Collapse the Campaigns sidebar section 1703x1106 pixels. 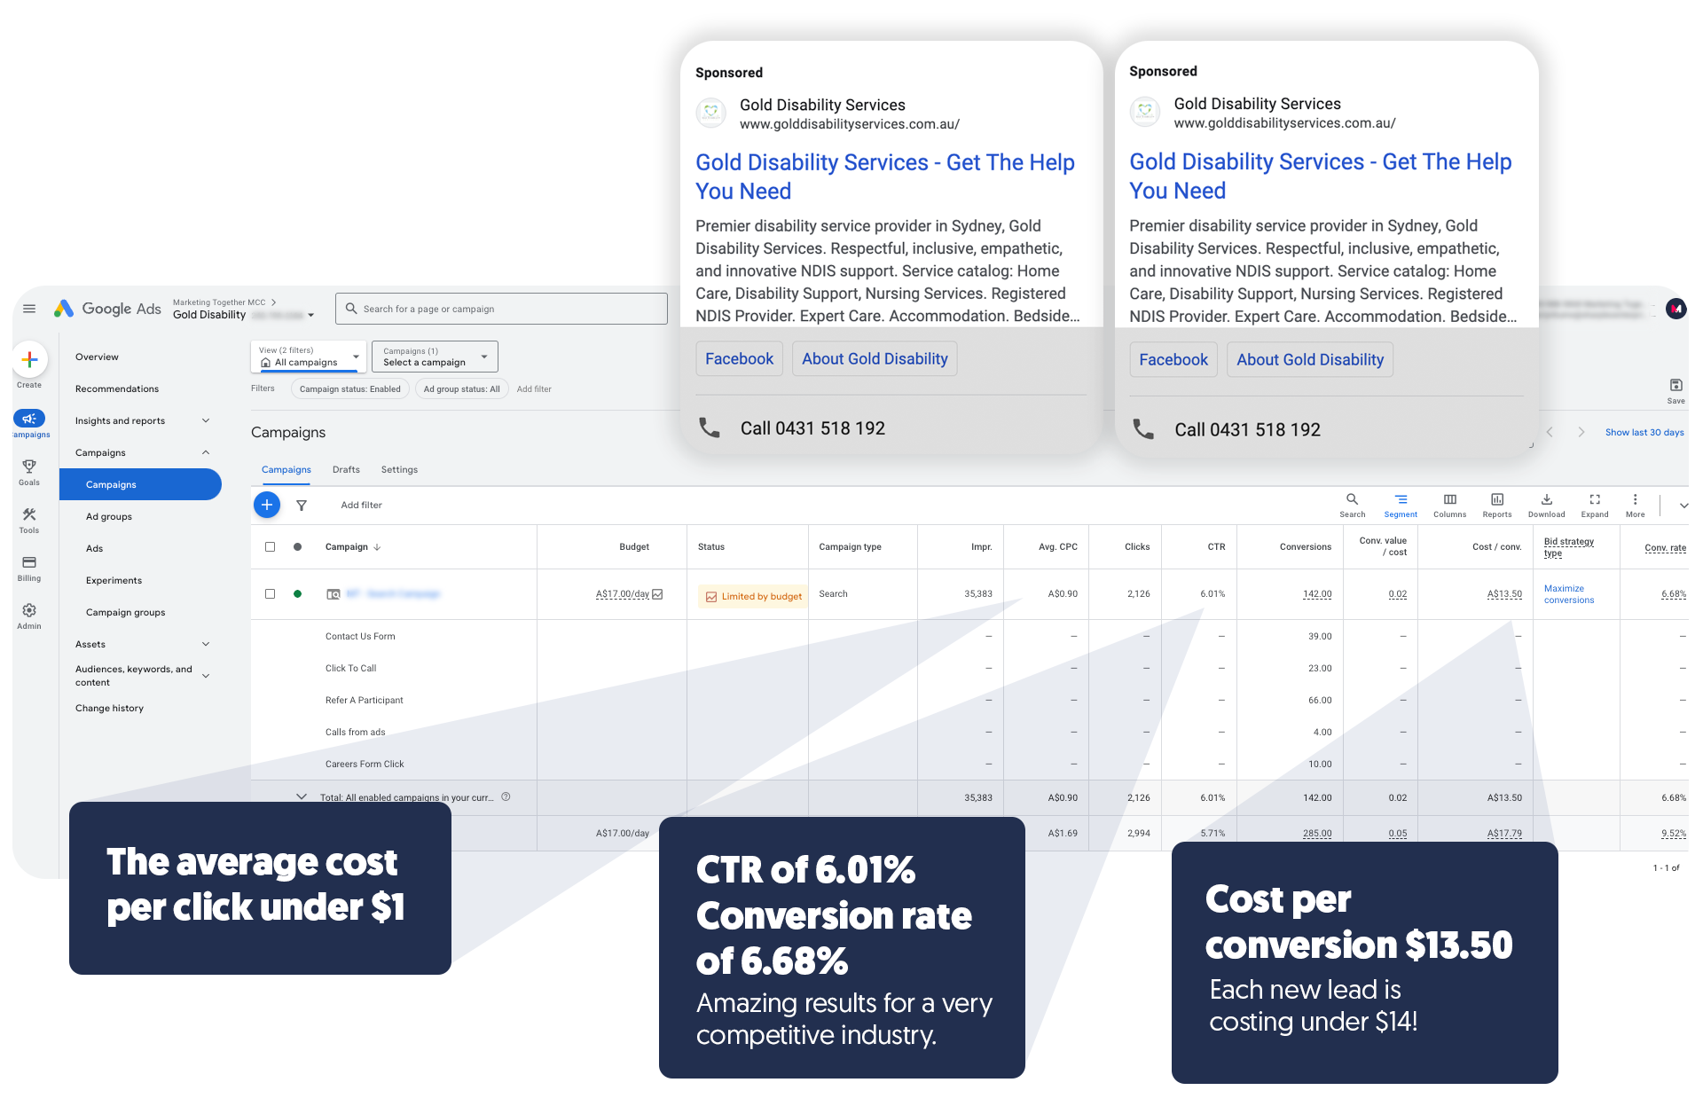click(x=206, y=452)
